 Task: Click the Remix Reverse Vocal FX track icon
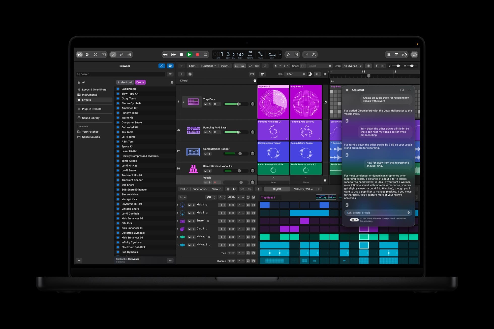[x=193, y=169]
